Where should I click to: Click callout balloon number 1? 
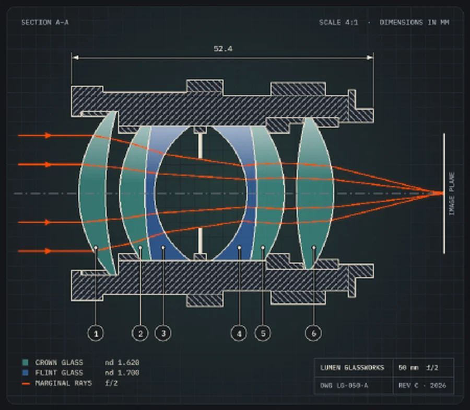[x=96, y=333]
